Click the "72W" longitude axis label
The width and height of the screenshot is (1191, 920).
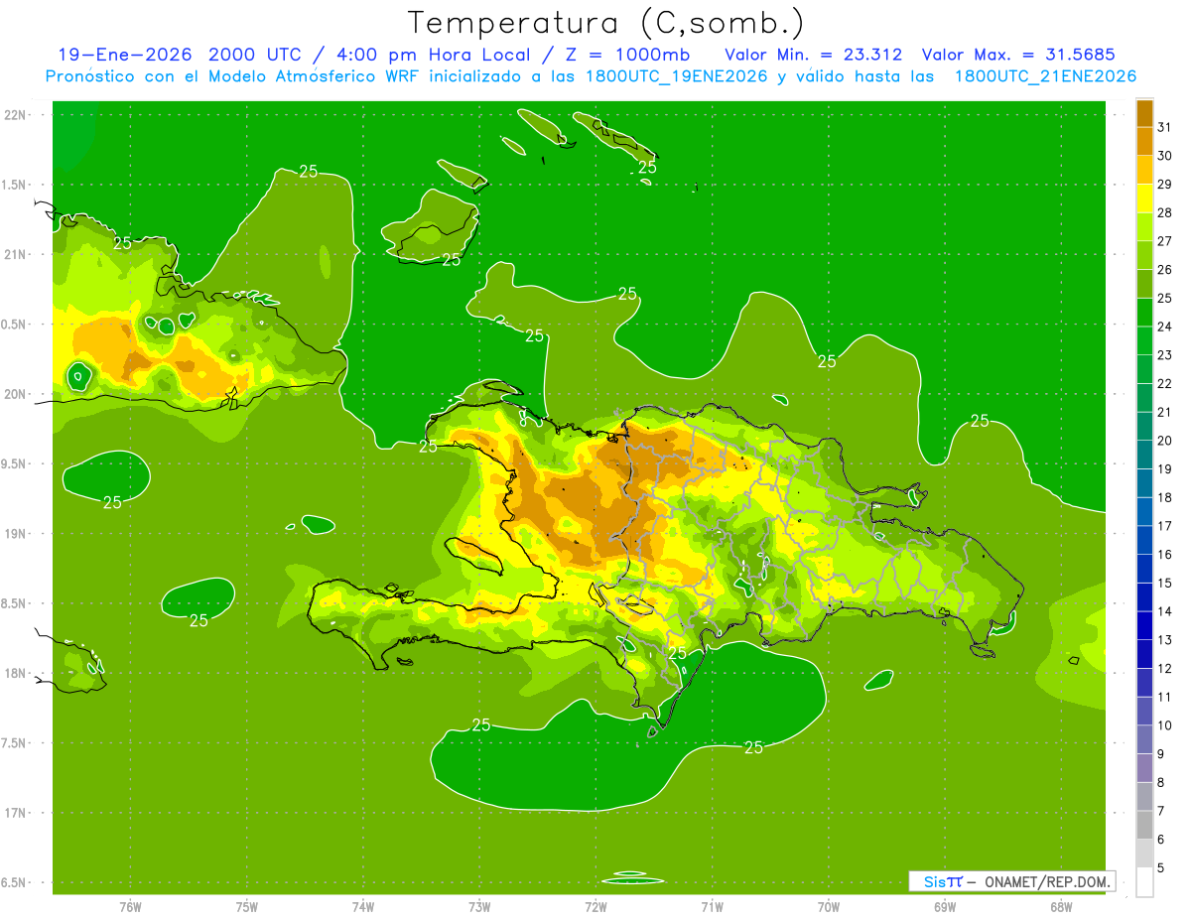595,908
